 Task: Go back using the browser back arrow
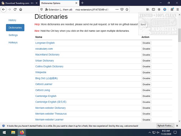click(4, 9)
